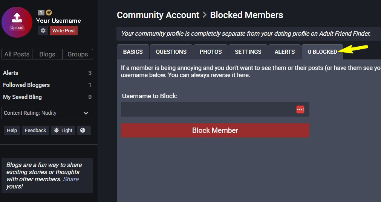This screenshot has width=381, height=202.
Task: Click the globe language icon button
Action: (x=83, y=130)
